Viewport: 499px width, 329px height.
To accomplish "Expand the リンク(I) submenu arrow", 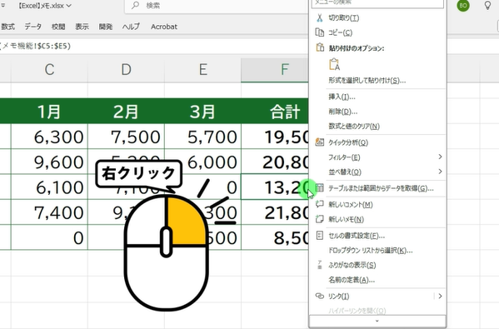I will 440,296.
